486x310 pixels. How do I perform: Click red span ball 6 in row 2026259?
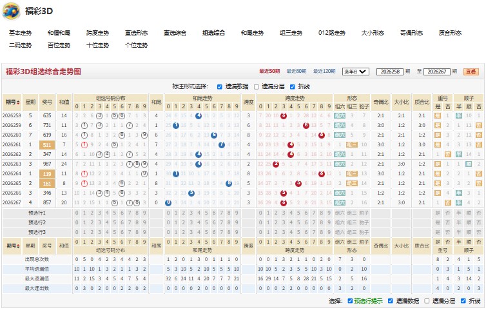[x=306, y=125]
